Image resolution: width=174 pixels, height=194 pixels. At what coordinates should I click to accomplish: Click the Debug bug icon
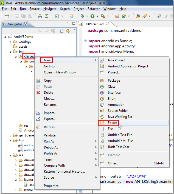[82, 16]
